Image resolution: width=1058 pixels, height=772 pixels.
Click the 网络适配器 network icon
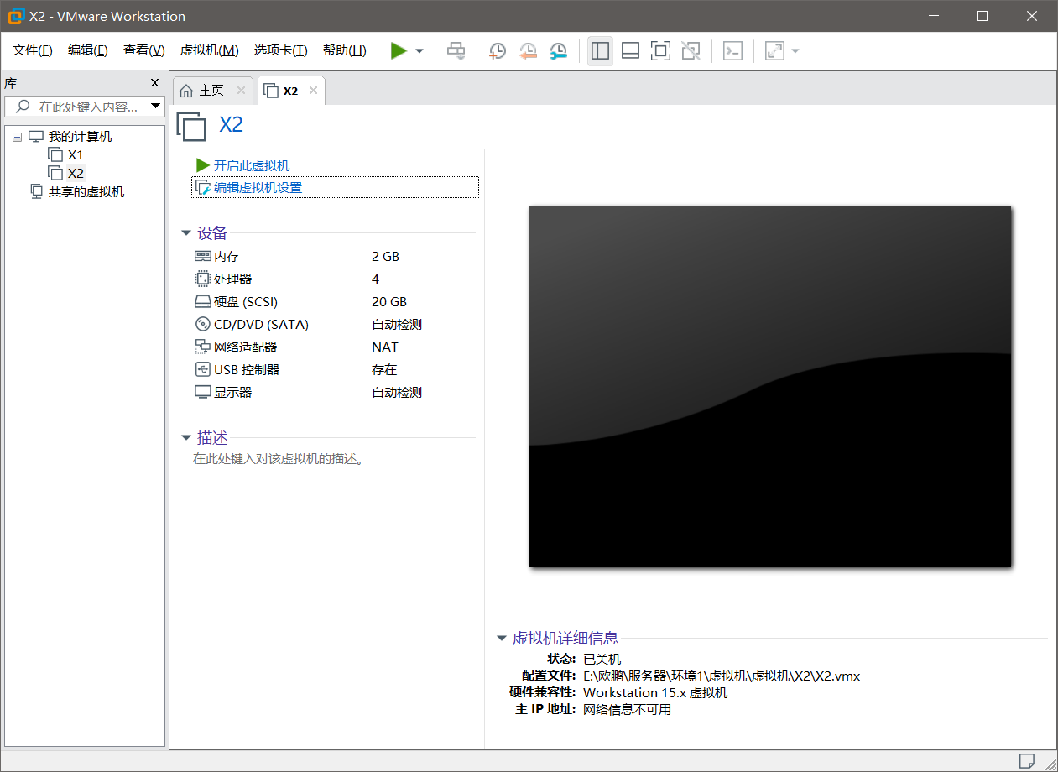(x=202, y=347)
